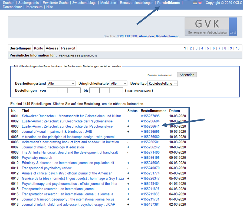Click the Bestellnummer column header
This screenshot has height=213, width=243.
(153, 111)
